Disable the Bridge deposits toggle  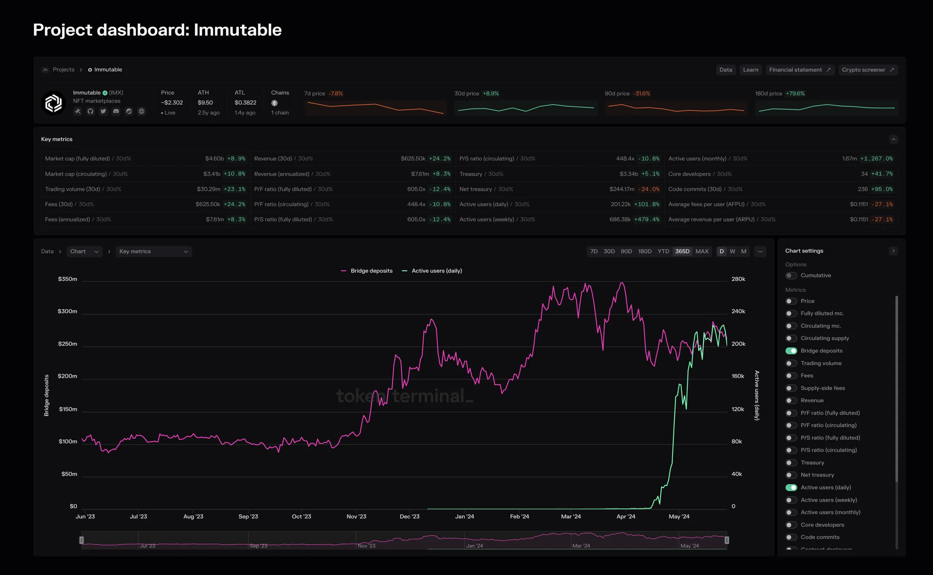[x=791, y=351]
